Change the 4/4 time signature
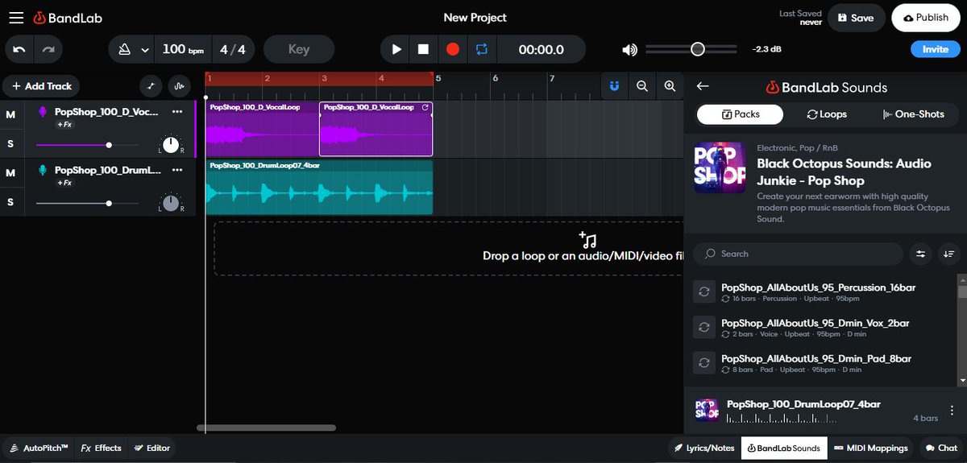This screenshot has height=463, width=967. pos(233,49)
